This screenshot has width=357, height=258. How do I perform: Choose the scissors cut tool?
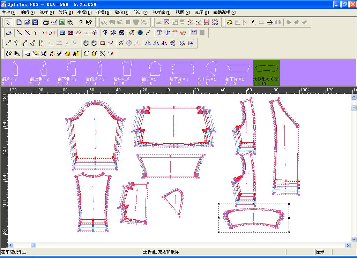coord(44,53)
